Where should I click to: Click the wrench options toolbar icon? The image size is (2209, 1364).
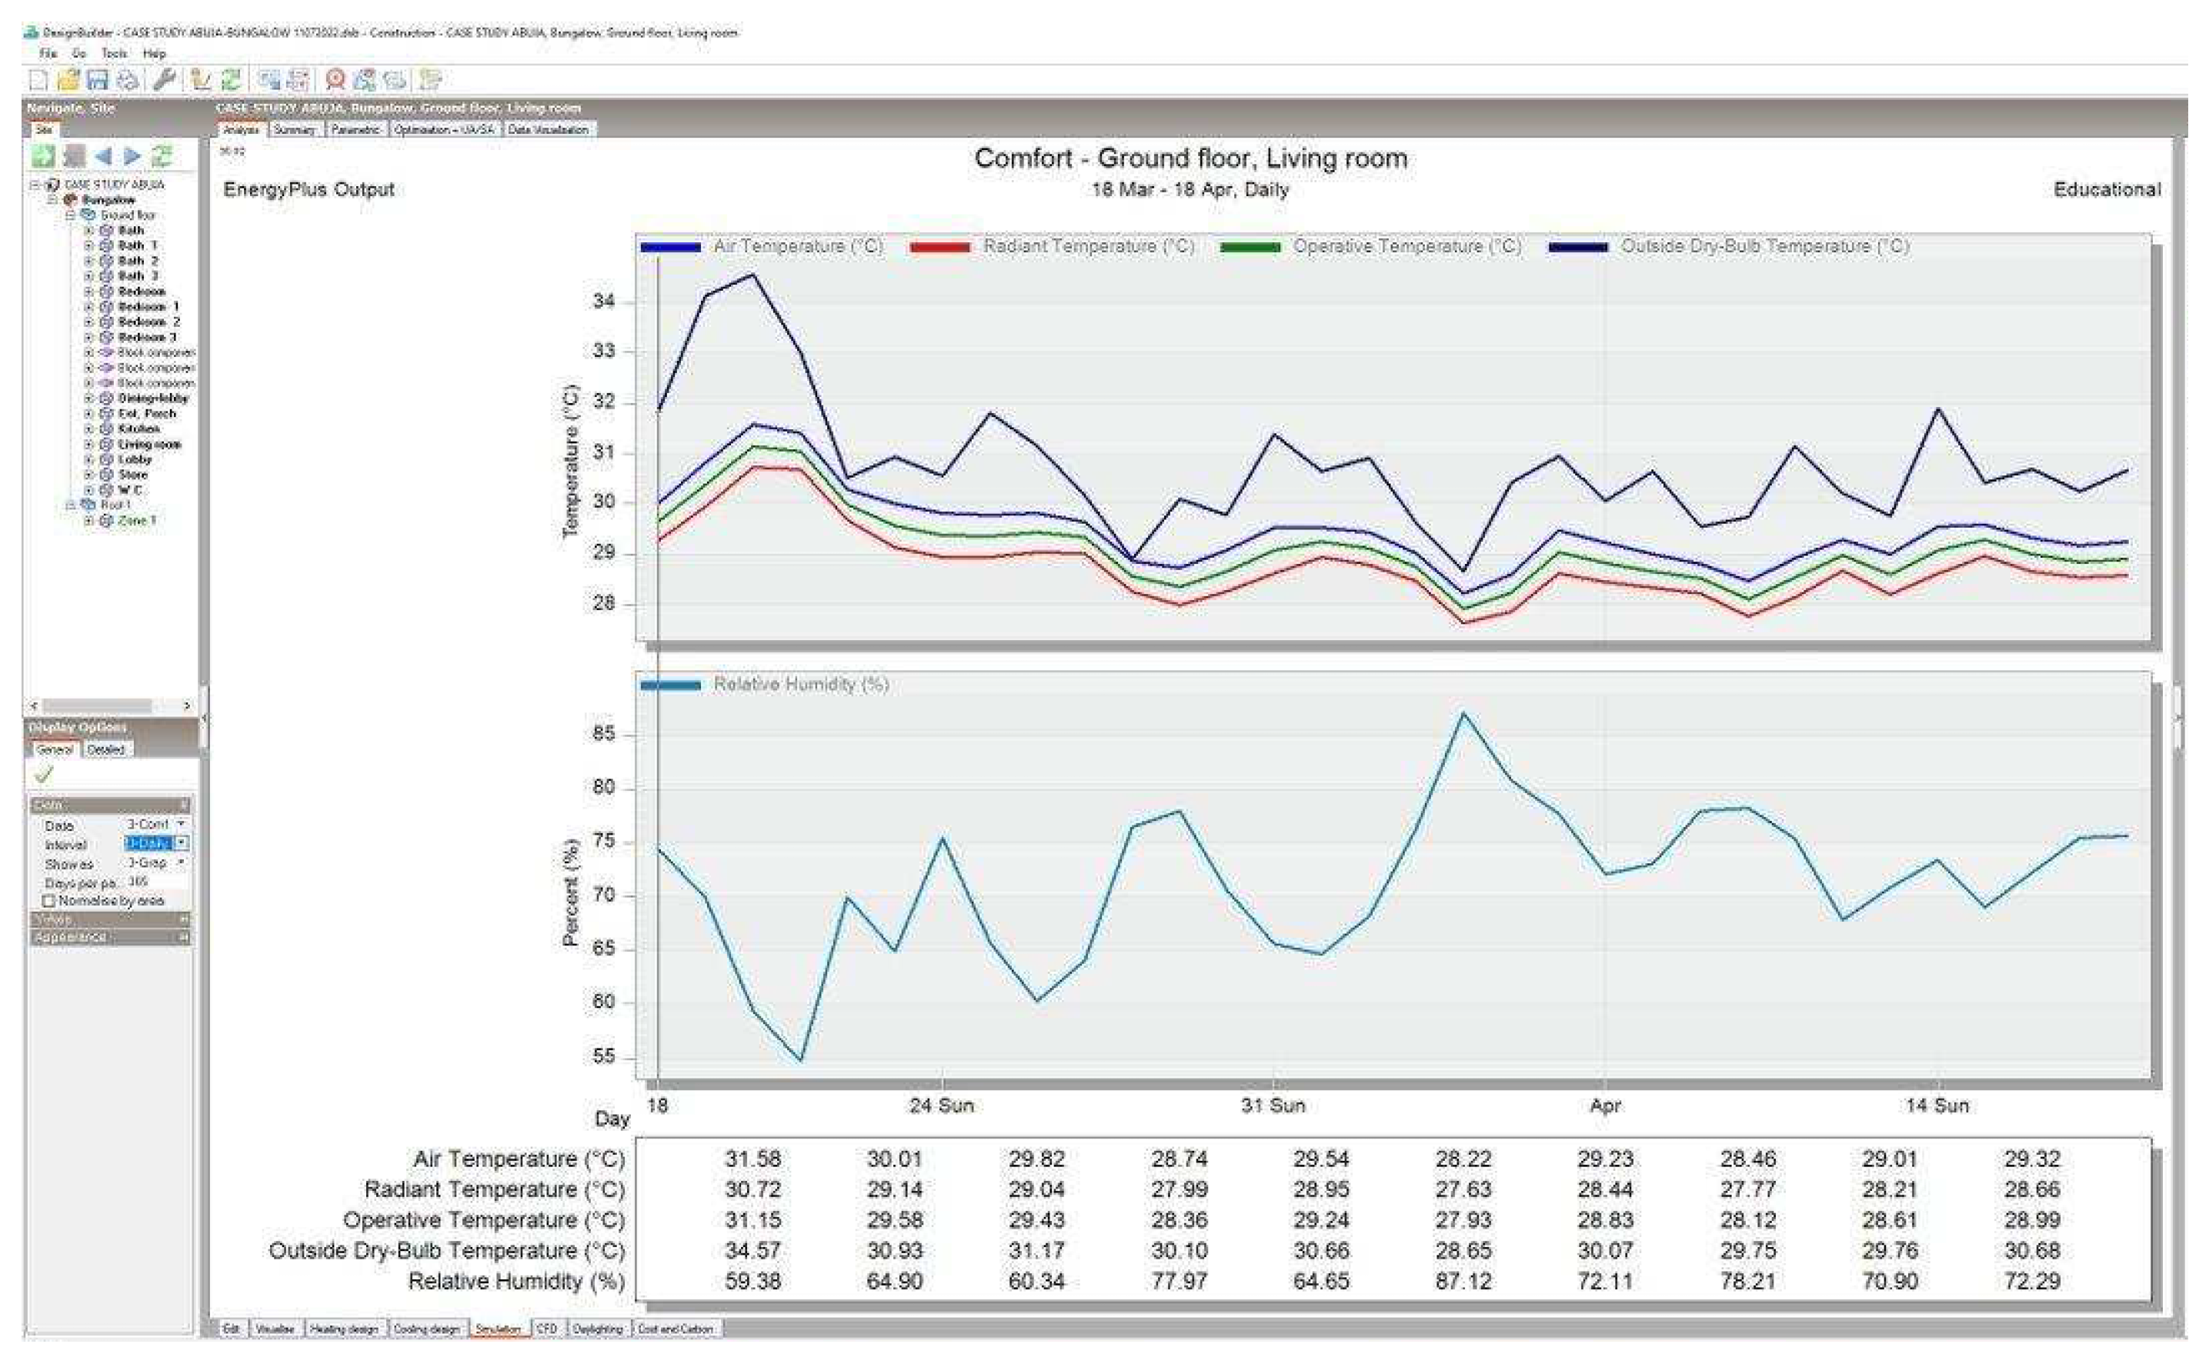coord(163,80)
